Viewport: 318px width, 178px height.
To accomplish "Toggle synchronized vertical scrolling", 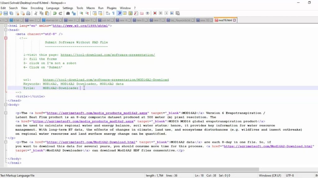I will pyautogui.click(x=94, y=13).
